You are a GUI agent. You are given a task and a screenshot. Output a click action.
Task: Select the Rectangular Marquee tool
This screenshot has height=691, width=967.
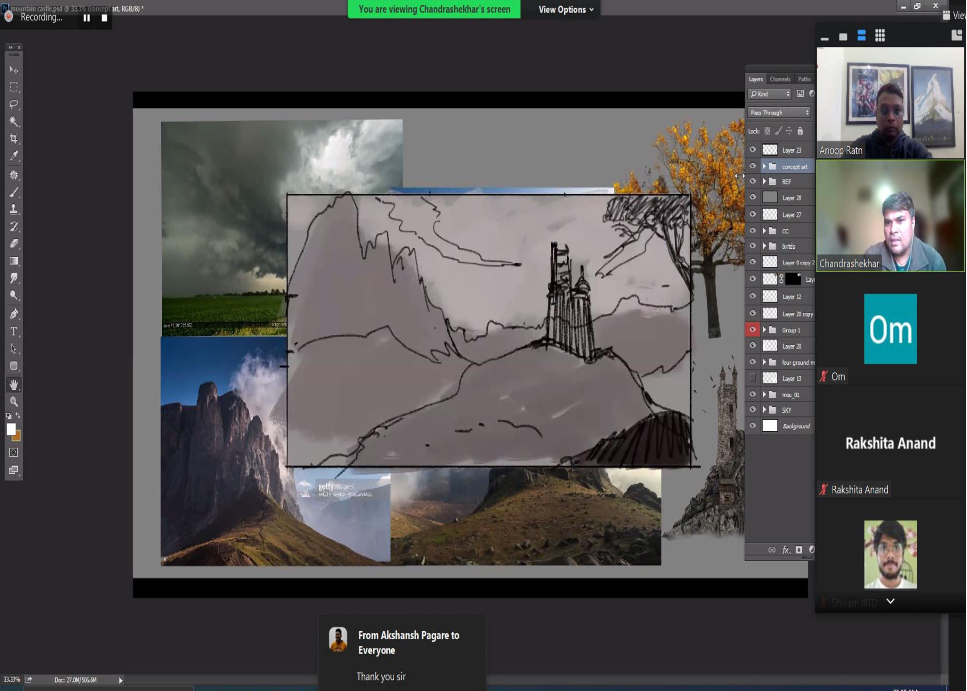click(x=14, y=87)
